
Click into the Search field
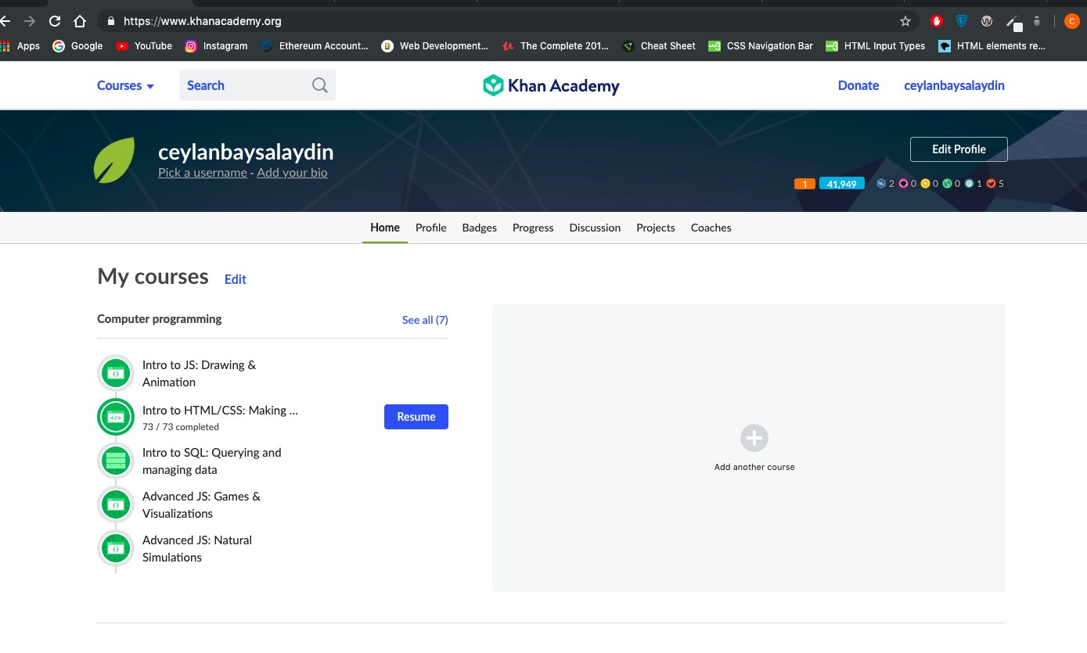(257, 85)
